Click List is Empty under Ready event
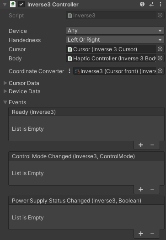The image size is (166, 240). (x=28, y=129)
